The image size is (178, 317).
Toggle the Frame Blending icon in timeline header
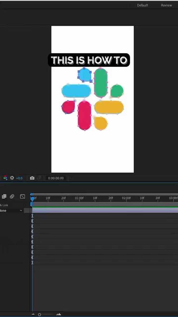[4, 197]
